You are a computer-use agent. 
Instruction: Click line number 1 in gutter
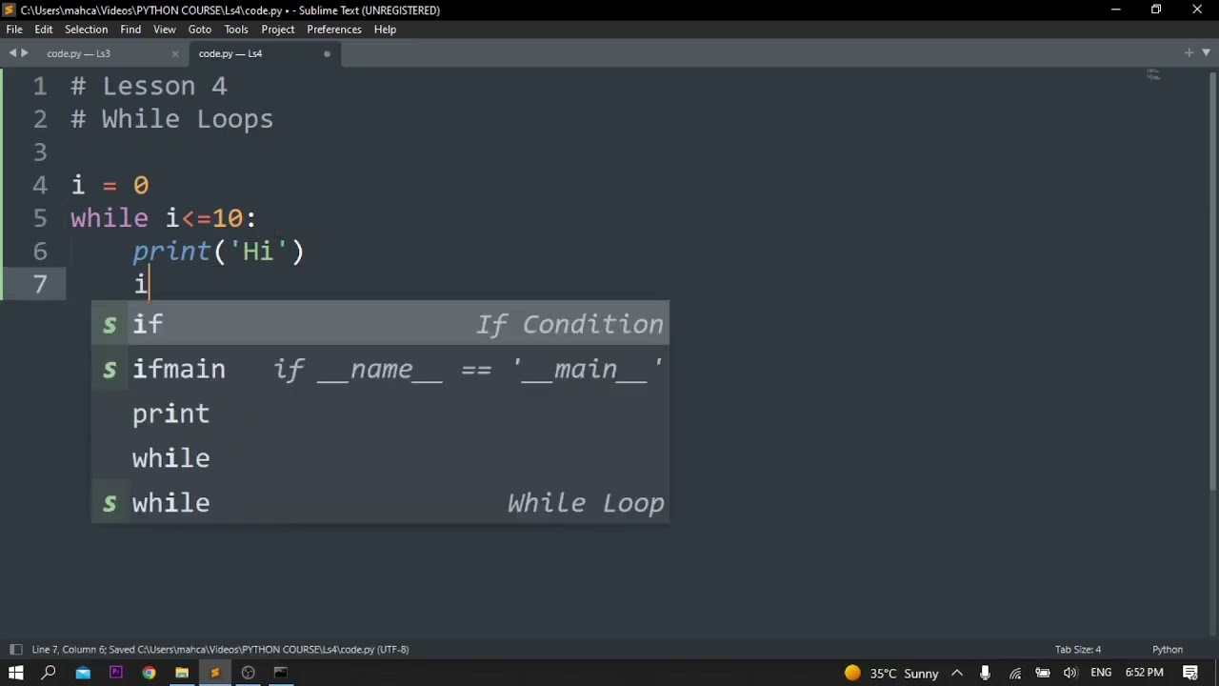(40, 87)
